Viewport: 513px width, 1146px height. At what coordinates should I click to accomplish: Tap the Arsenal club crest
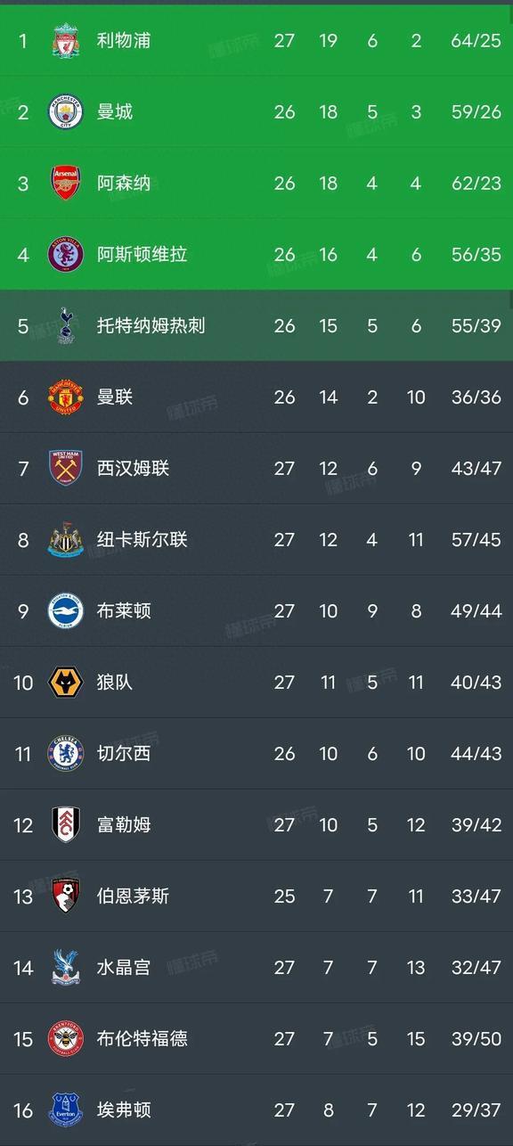66,183
